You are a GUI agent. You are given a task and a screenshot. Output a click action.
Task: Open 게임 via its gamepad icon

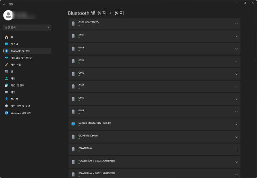click(x=7, y=92)
